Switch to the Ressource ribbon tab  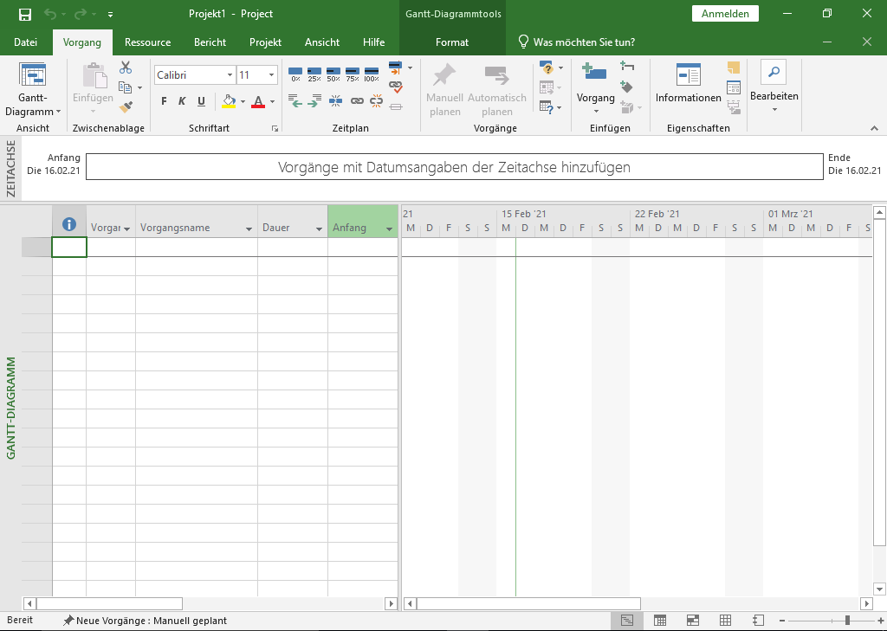pos(147,42)
